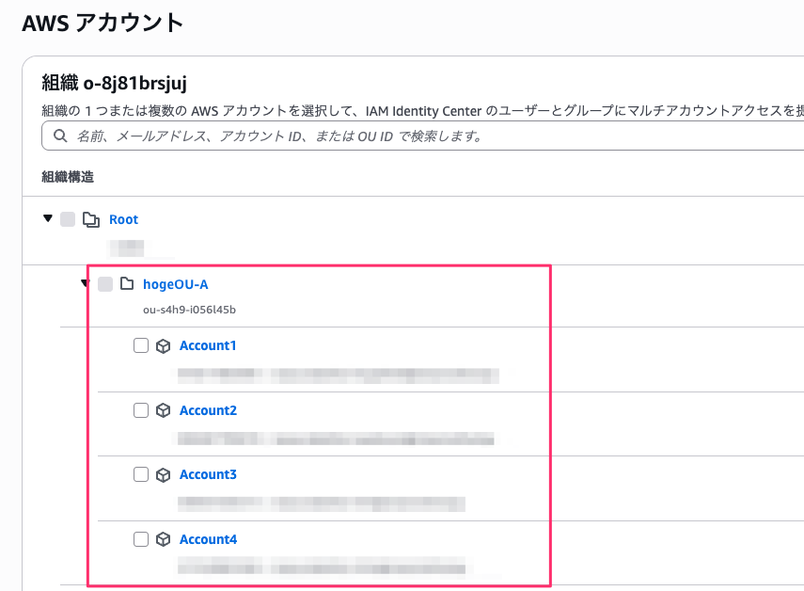Click the Root organization hierarchy icon
Screen dimensions: 804x591
(x=91, y=219)
